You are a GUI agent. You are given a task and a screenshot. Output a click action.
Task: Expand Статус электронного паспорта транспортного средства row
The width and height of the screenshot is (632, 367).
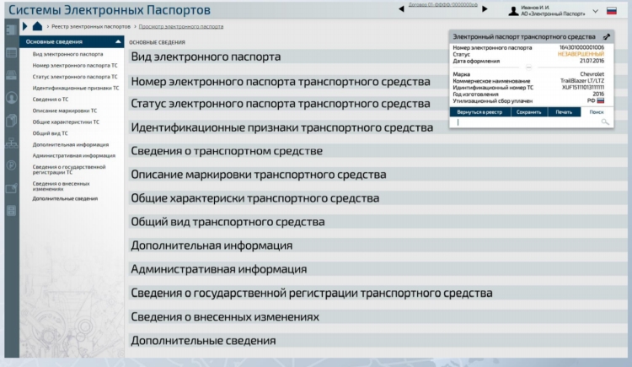point(288,104)
